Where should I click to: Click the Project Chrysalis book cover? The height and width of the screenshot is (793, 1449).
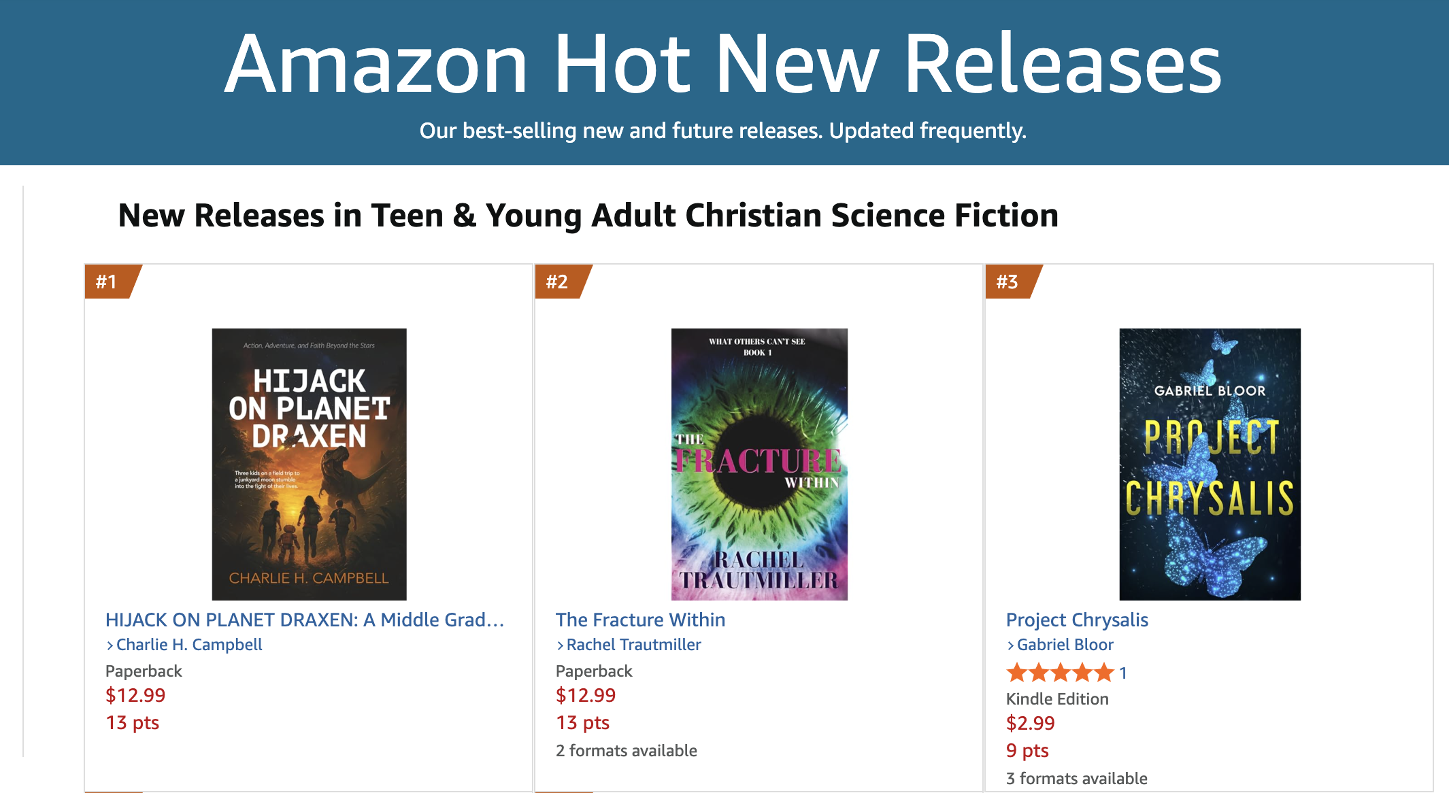1210,464
